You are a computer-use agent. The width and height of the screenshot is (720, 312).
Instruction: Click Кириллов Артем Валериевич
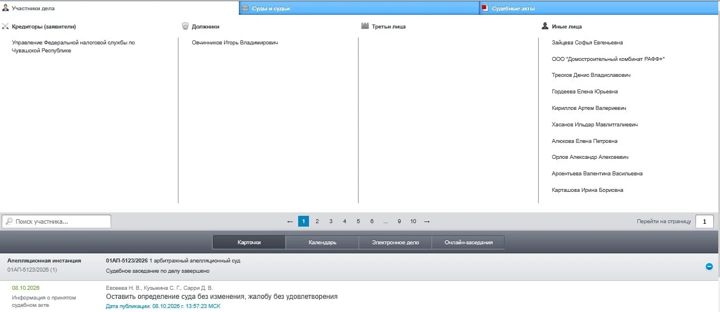click(x=589, y=108)
